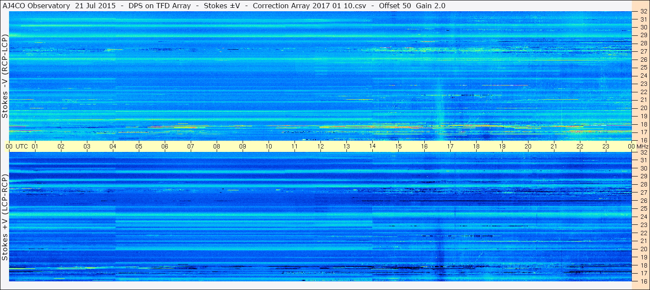Viewport: 650px width, 290px height.
Task: Click the "Stokes ±V" text in header
Action: click(x=222, y=6)
